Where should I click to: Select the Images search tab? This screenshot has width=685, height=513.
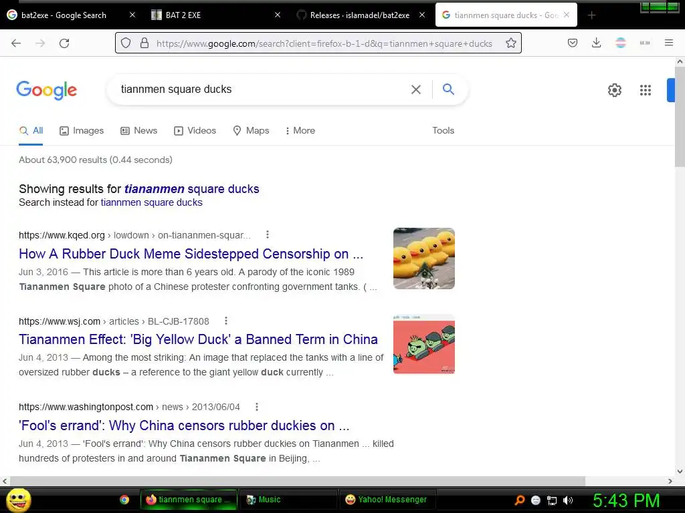pos(82,130)
